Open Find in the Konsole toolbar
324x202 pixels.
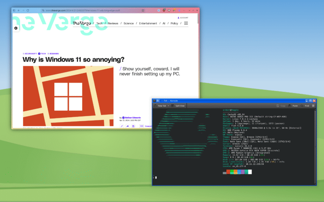pos(305,105)
